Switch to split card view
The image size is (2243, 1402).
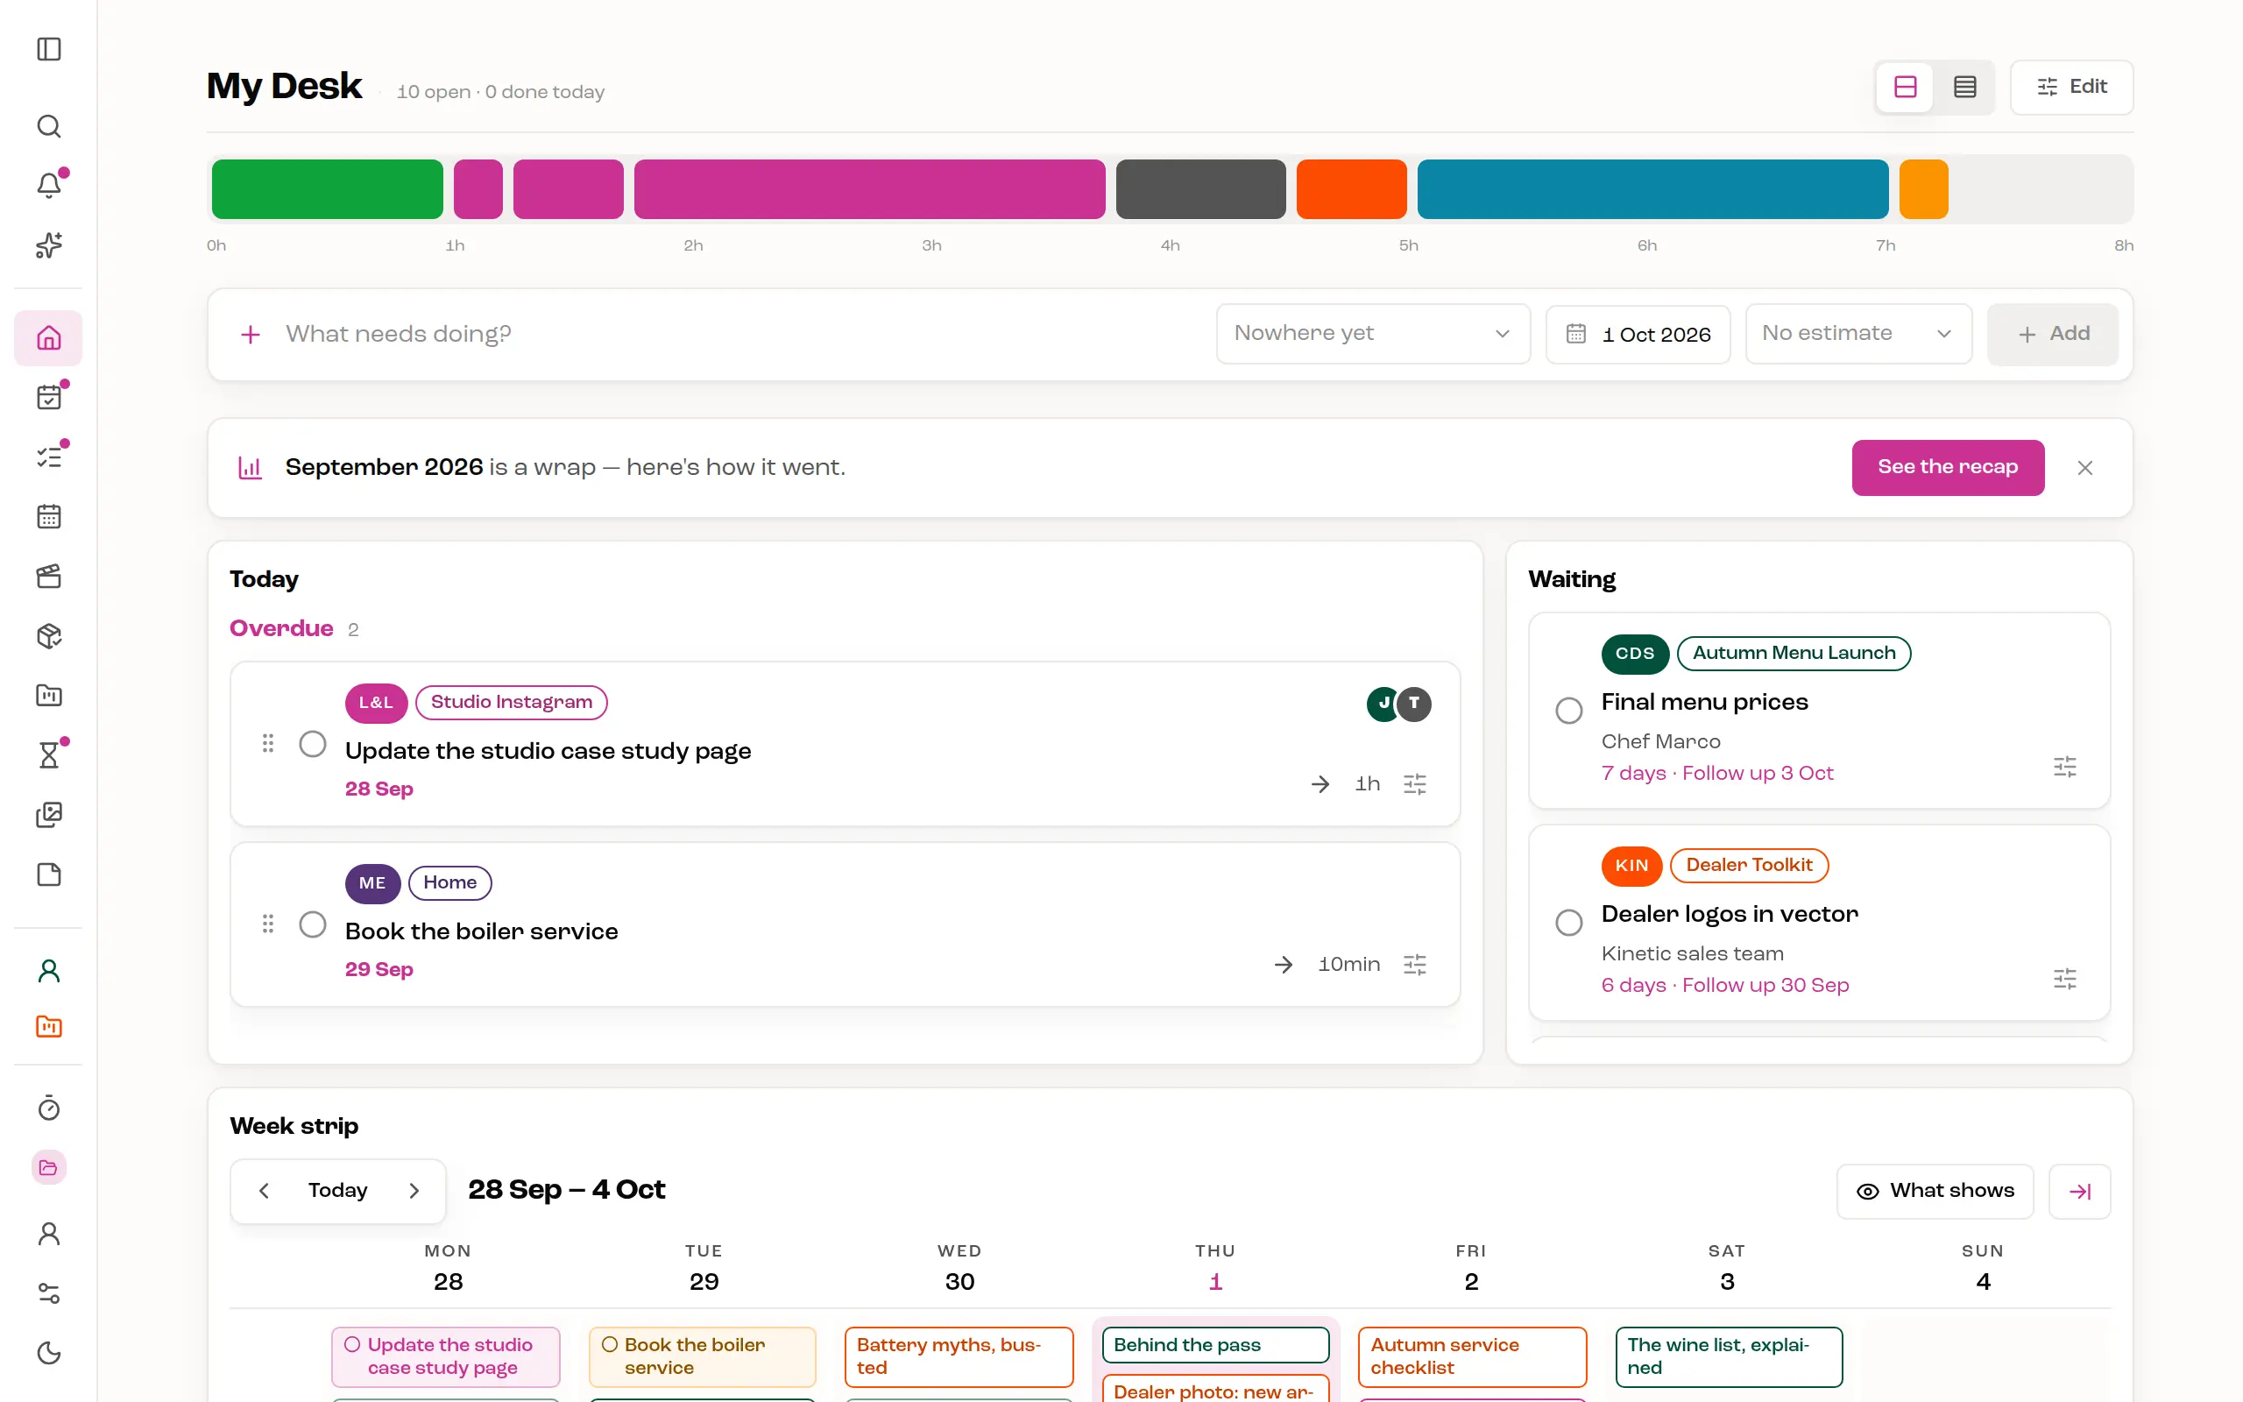click(1906, 87)
